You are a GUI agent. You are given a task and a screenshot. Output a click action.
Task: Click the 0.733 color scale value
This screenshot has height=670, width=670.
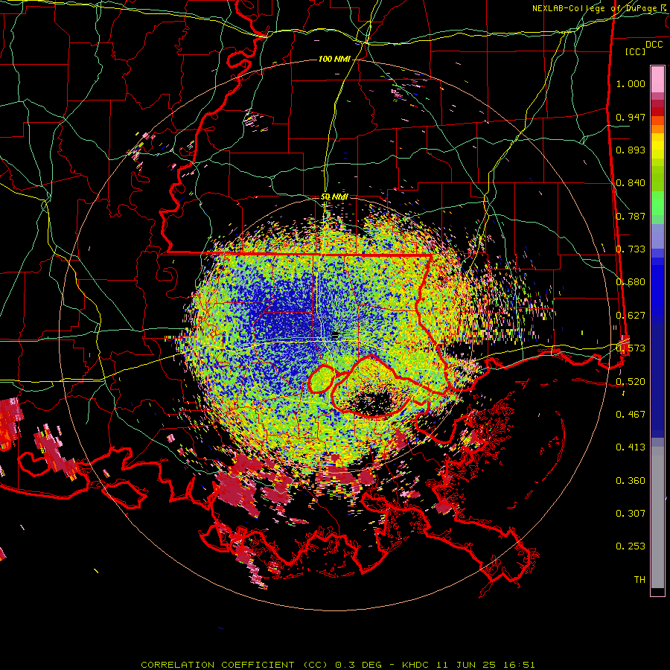(x=631, y=249)
